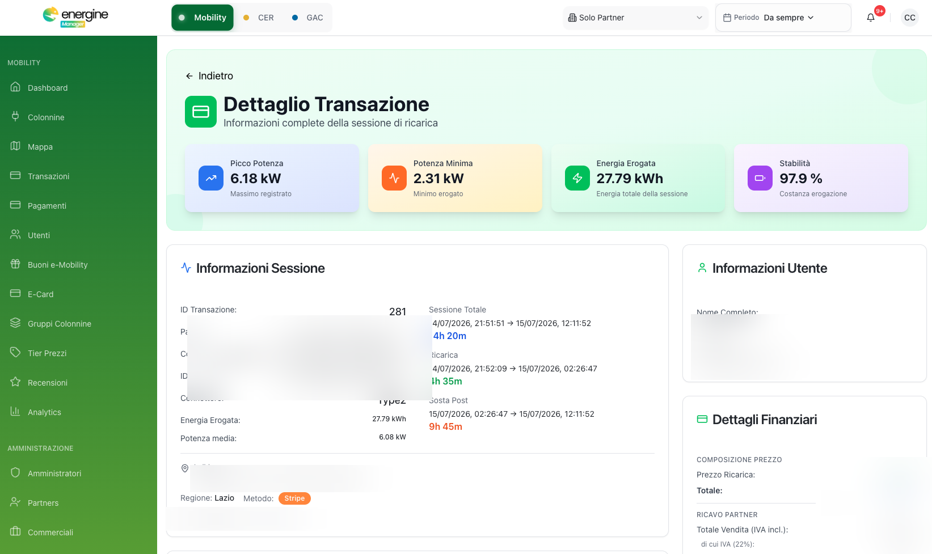Click the Picco Potenza trend icon
The image size is (932, 554).
coord(211,178)
